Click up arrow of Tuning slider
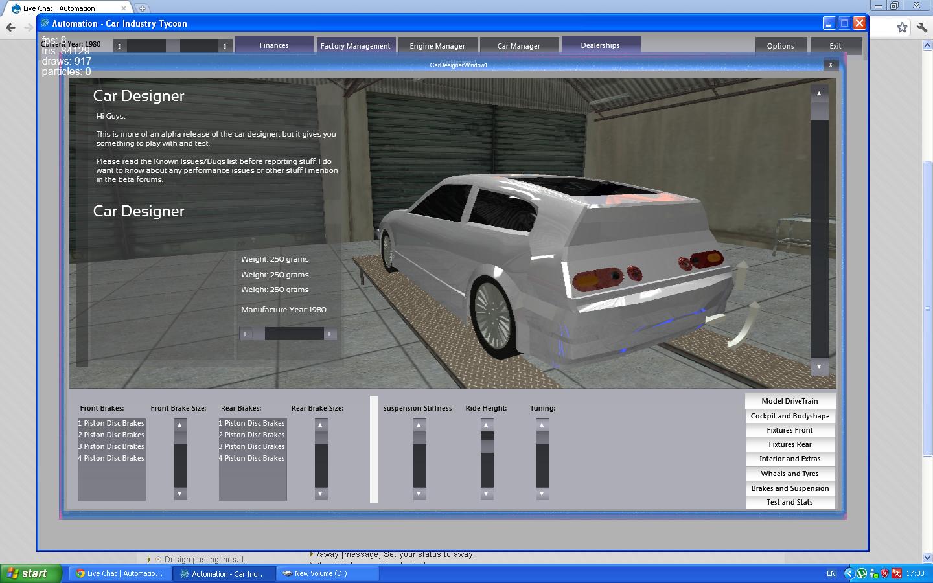 542,425
